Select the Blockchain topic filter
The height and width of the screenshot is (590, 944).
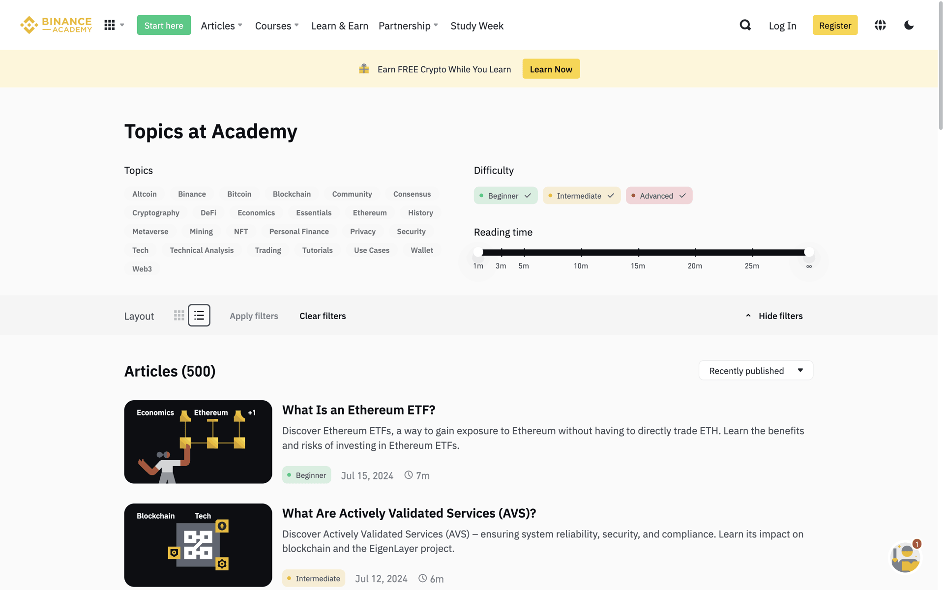292,194
